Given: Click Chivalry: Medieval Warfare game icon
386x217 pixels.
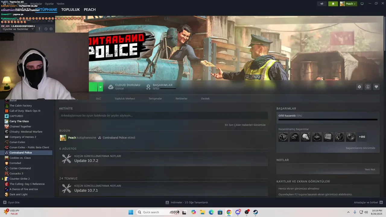Looking at the screenshot, I should [x=7, y=132].
